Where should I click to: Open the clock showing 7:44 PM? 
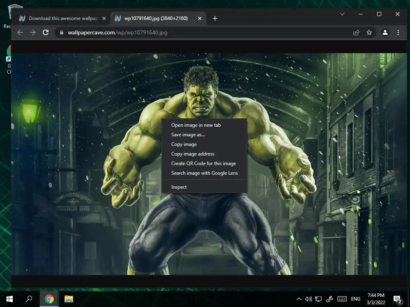(x=376, y=299)
